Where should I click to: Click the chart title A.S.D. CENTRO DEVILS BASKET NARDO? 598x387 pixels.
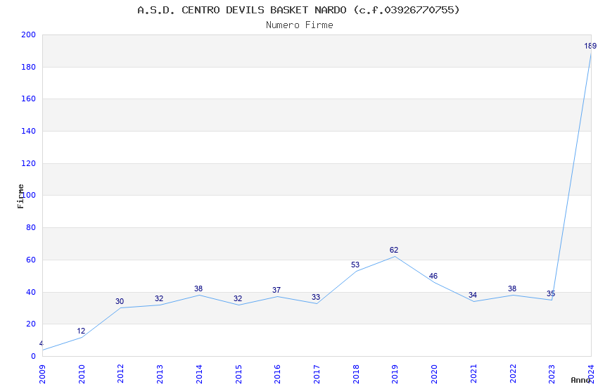[298, 10]
